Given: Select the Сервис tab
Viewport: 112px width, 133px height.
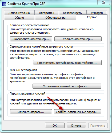Looking at the screenshot, I should coord(92,17).
